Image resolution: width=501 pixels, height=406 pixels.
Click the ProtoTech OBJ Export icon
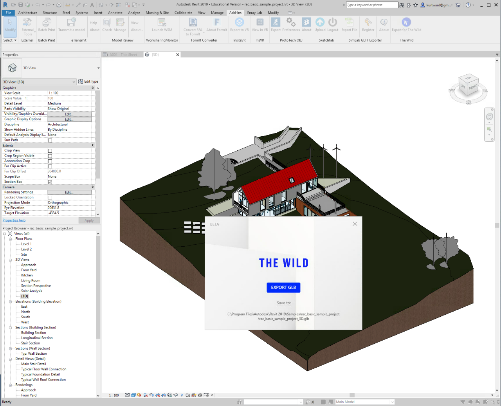tap(276, 22)
